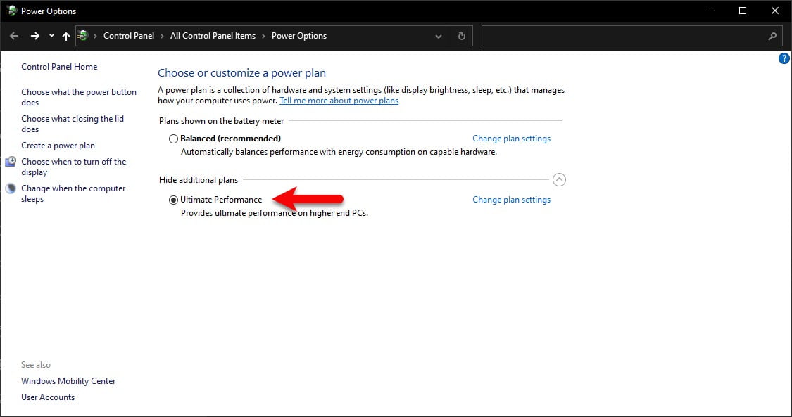Viewport: 792px width, 417px height.
Task: Expand chevron before Control Panel breadcrumb
Action: [96, 37]
